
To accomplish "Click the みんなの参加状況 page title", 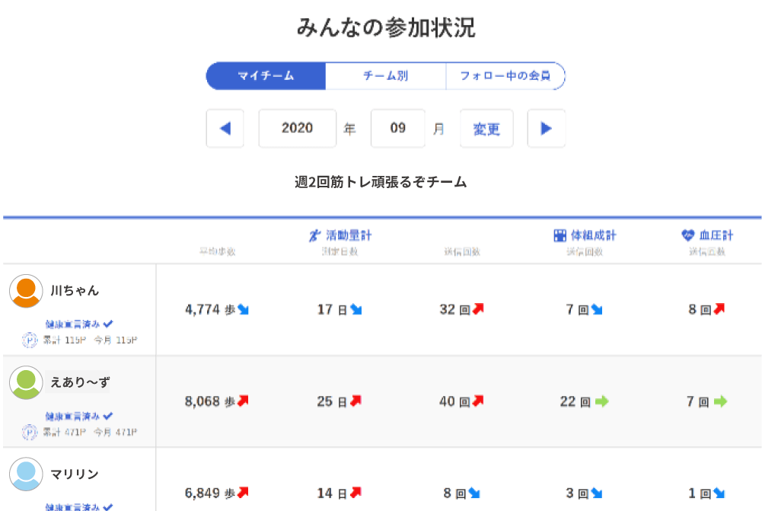I will pos(387,27).
